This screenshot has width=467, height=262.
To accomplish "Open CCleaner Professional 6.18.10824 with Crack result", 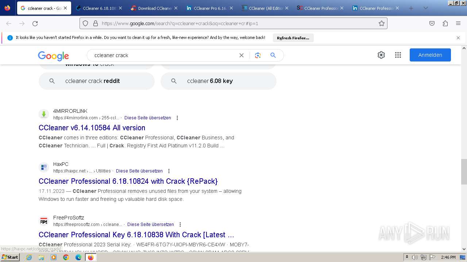I will (128, 181).
